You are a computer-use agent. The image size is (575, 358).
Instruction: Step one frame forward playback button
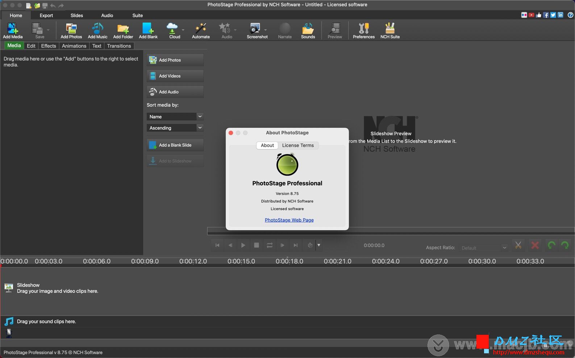click(x=283, y=245)
